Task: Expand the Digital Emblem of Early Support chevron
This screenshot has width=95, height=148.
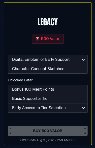Action: (83, 60)
